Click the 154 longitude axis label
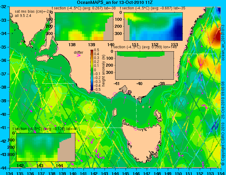Viewport: 226px width, 175px height. point(221,173)
